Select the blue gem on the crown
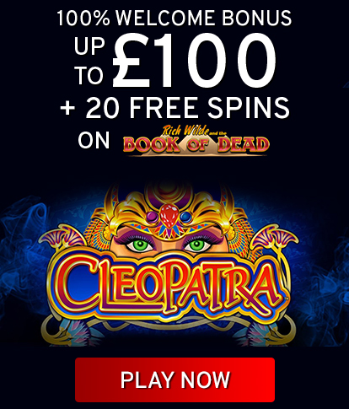The height and width of the screenshot is (409, 349). coord(185,217)
